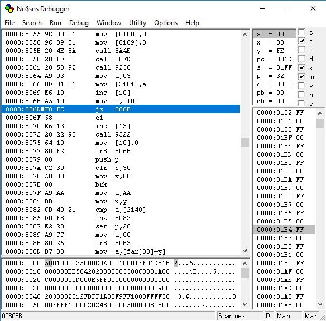Select stack entry 0000:01B4 FF
This screenshot has width=326, height=321.
[x=284, y=230]
